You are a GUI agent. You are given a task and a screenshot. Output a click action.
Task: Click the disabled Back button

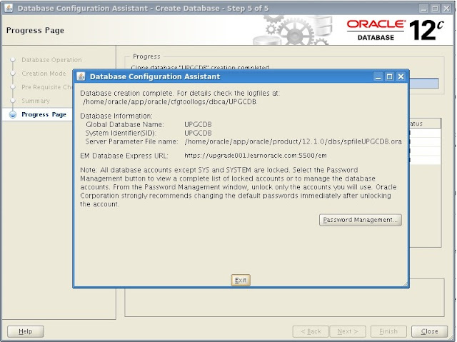point(311,331)
